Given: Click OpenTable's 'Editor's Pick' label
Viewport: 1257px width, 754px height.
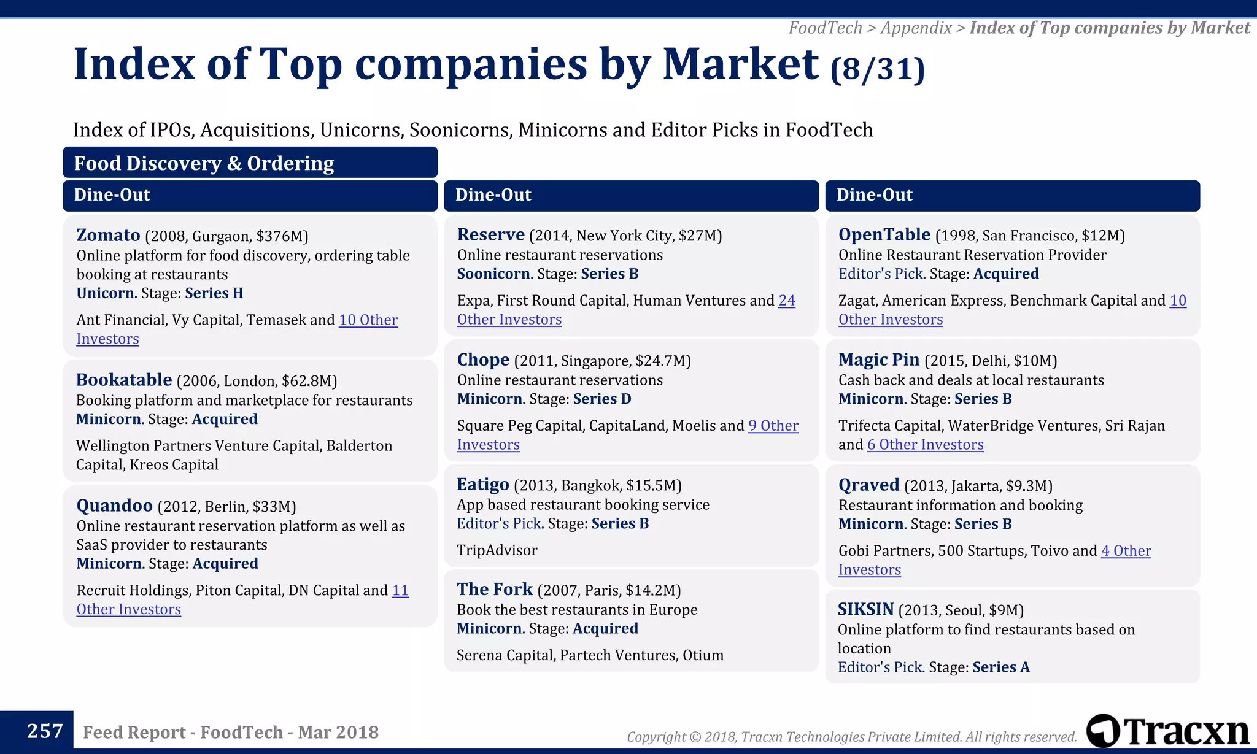Looking at the screenshot, I should tap(881, 274).
